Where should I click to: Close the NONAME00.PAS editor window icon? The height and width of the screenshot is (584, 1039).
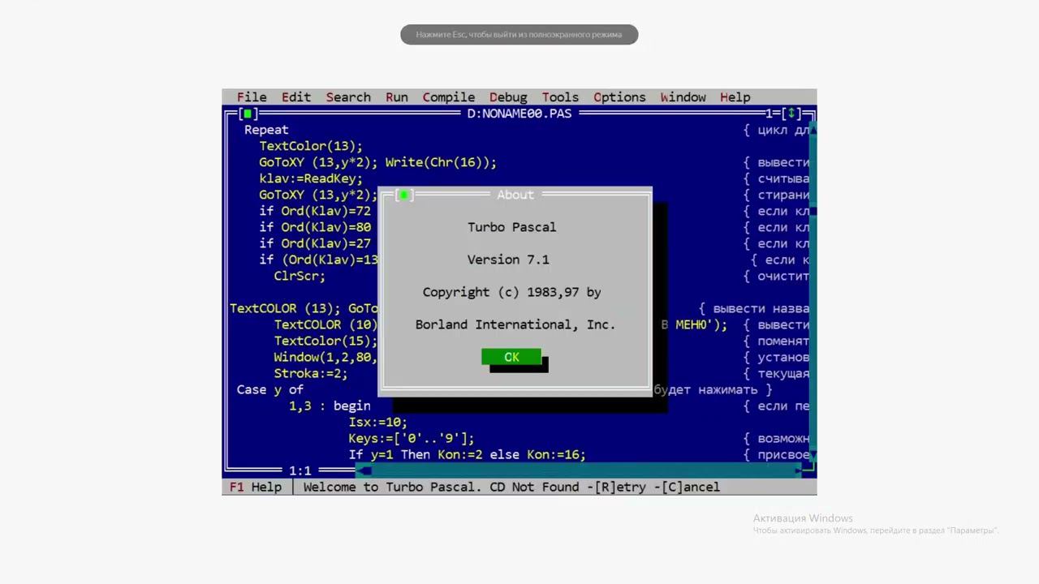pyautogui.click(x=248, y=114)
